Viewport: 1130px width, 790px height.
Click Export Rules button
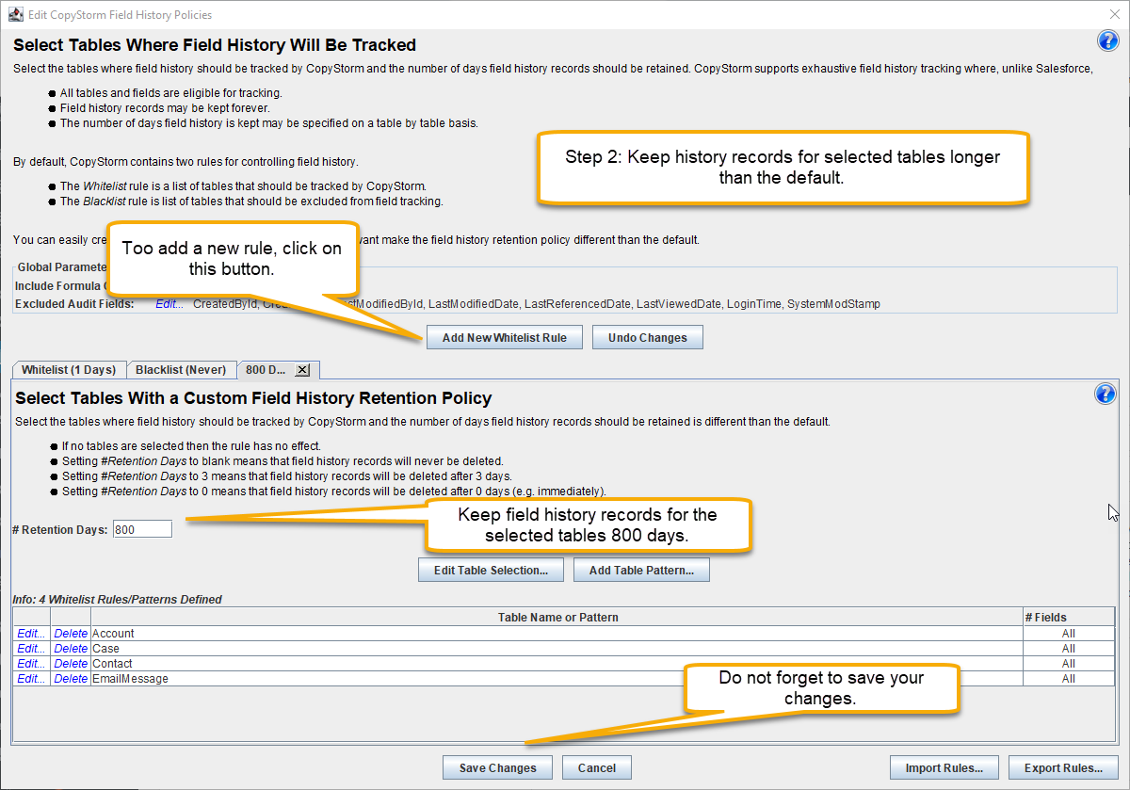pyautogui.click(x=1063, y=767)
